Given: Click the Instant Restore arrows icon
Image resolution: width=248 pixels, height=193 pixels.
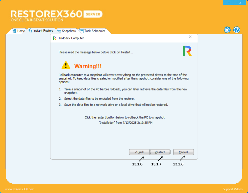Looking at the screenshot, I should click(x=31, y=31).
